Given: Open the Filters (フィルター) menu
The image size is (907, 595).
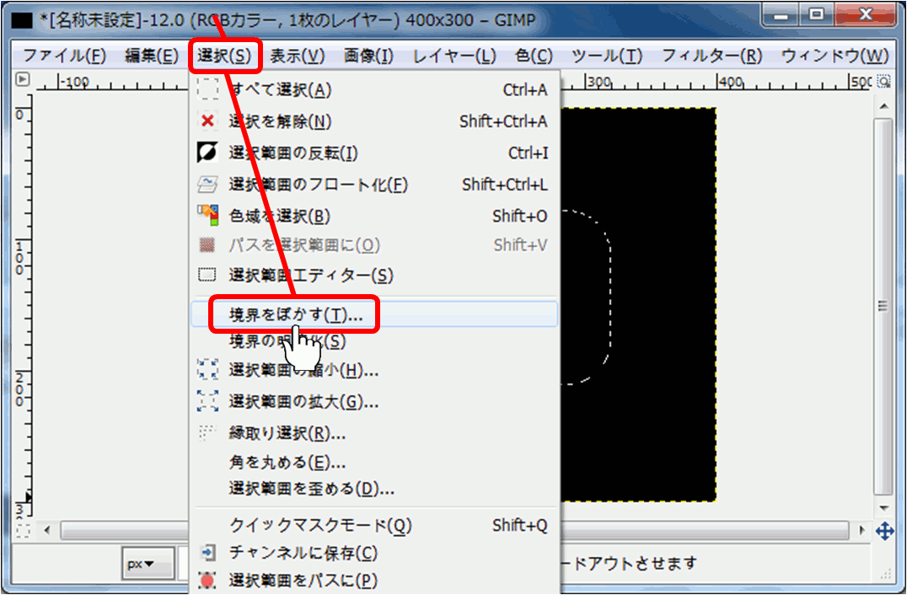Looking at the screenshot, I should pyautogui.click(x=711, y=56).
